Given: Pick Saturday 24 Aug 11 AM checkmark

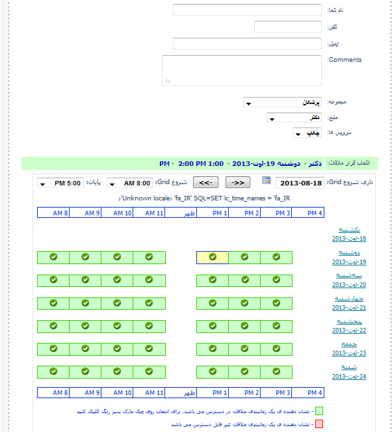Looking at the screenshot, I should click(149, 371).
